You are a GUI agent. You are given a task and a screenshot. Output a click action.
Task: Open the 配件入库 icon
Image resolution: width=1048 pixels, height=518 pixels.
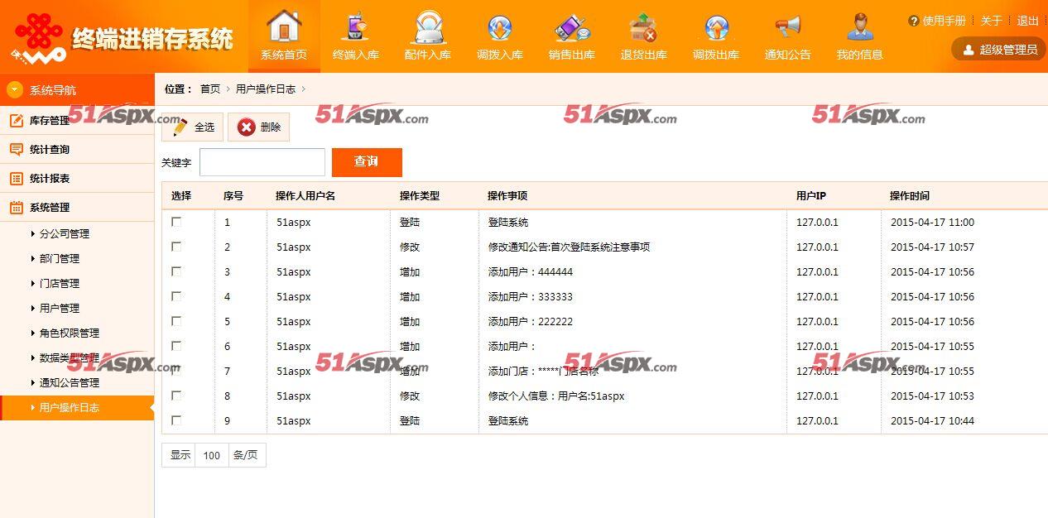click(x=427, y=28)
